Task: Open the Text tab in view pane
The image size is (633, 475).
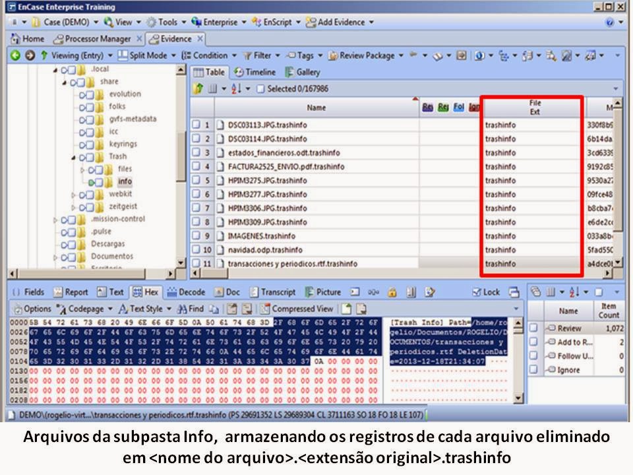Action: (111, 292)
